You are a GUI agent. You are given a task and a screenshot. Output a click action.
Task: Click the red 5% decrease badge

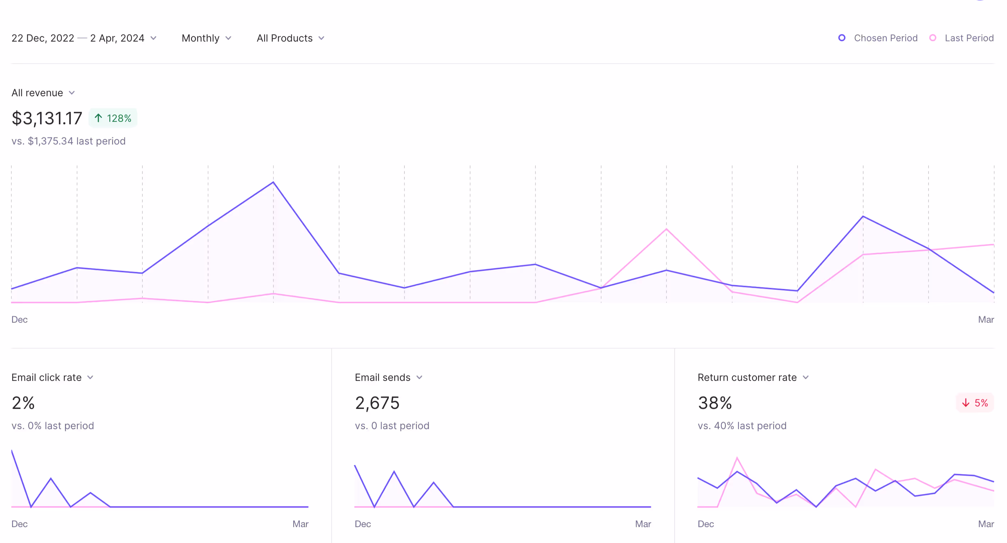[x=975, y=403]
